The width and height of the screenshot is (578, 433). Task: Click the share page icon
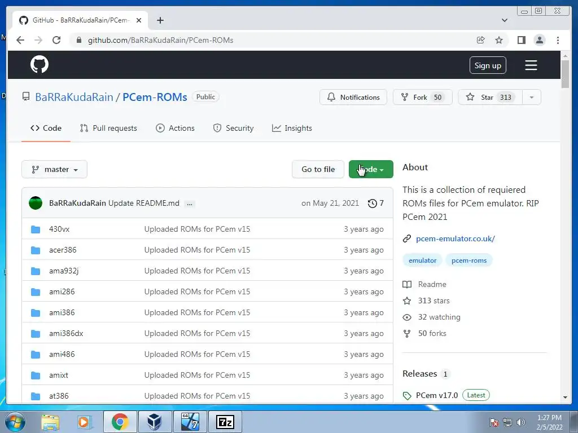[481, 40]
